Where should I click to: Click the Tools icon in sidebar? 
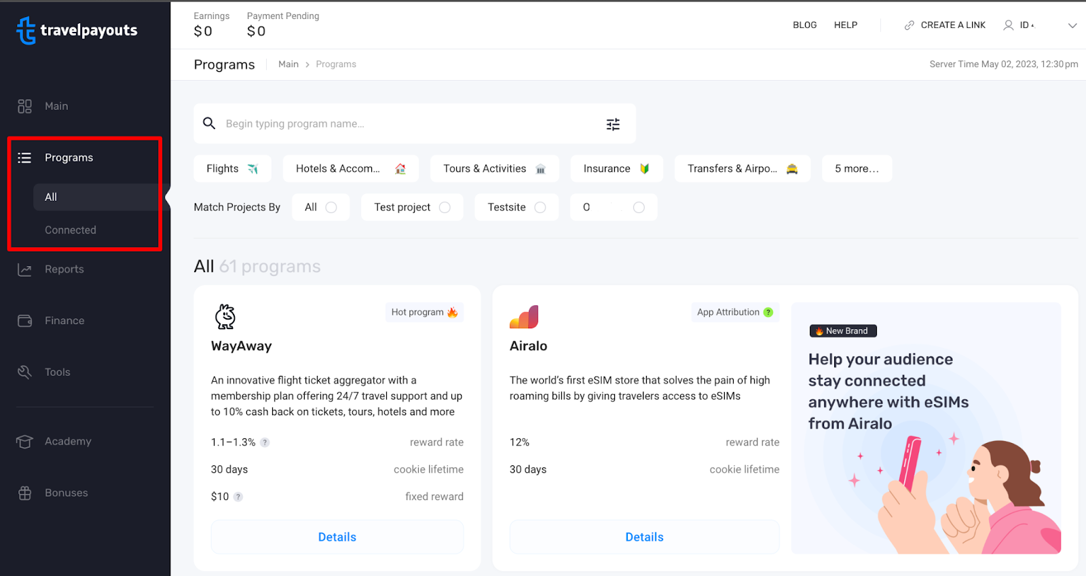click(24, 372)
